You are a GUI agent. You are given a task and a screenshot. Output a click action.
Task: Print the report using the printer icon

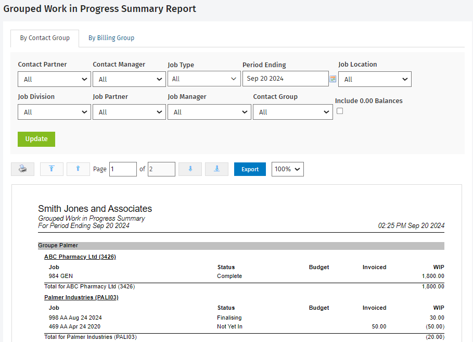click(22, 169)
